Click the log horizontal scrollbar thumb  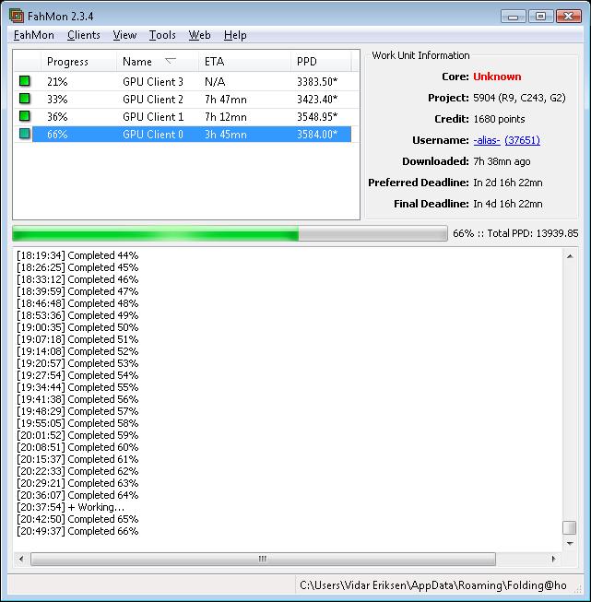pos(263,559)
